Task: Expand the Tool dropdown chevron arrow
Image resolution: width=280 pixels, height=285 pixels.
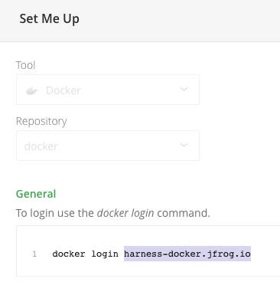Action: (x=184, y=89)
